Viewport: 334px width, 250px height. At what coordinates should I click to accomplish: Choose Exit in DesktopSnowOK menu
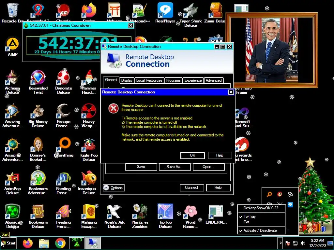click(262, 222)
